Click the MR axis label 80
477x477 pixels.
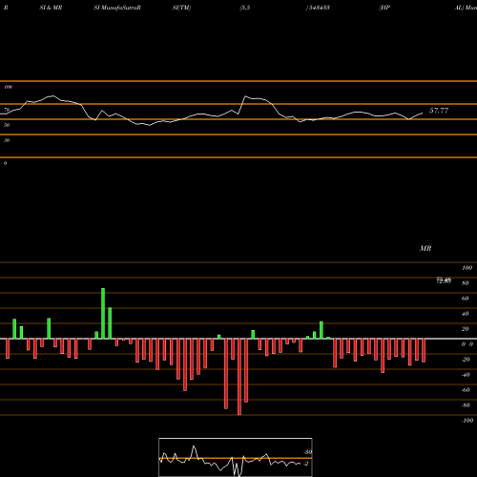tap(466, 283)
